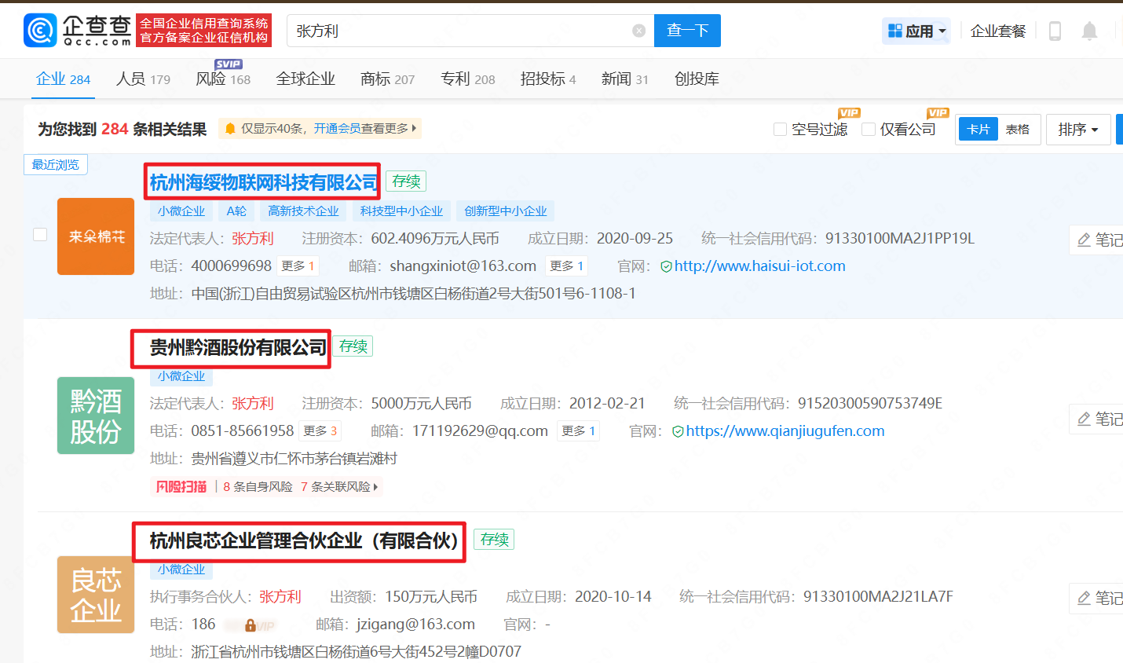Click the Qcc.com logo icon
Viewport: 1123px width, 663px height.
coord(40,31)
